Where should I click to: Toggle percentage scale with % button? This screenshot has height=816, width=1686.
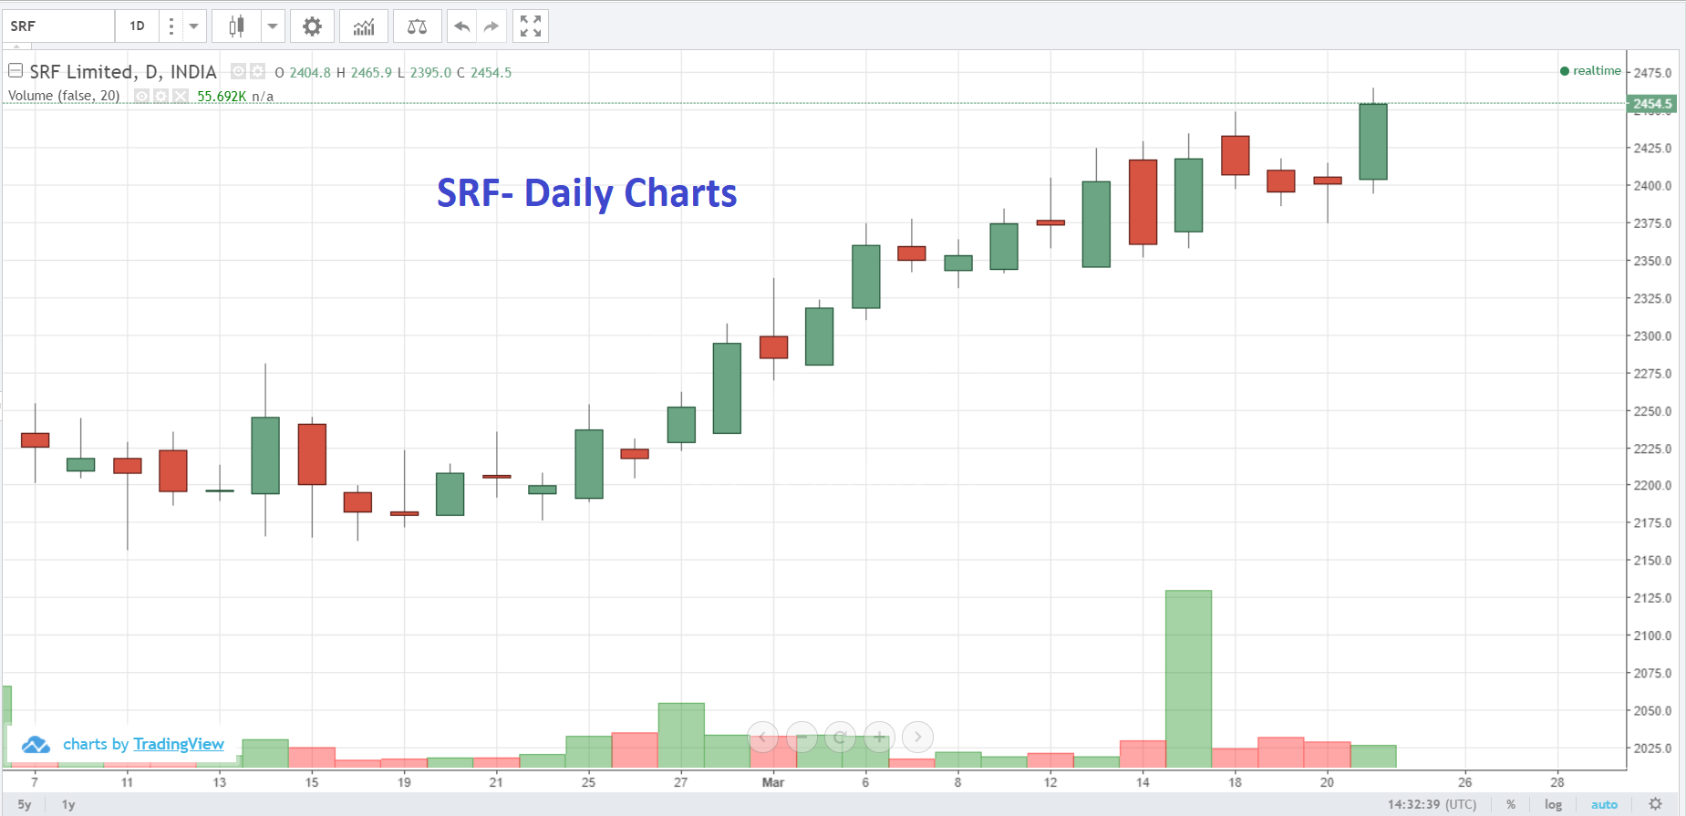point(1511,804)
